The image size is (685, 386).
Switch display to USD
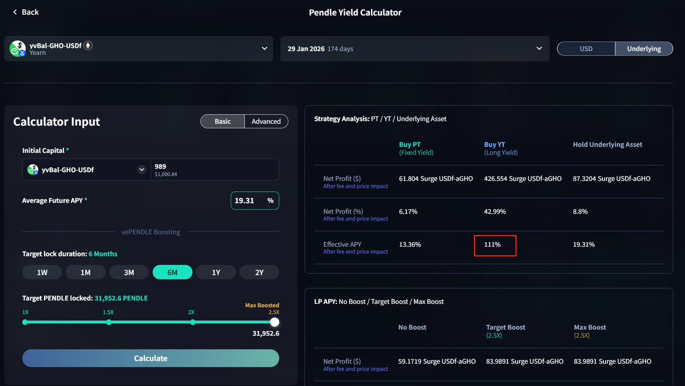click(586, 48)
